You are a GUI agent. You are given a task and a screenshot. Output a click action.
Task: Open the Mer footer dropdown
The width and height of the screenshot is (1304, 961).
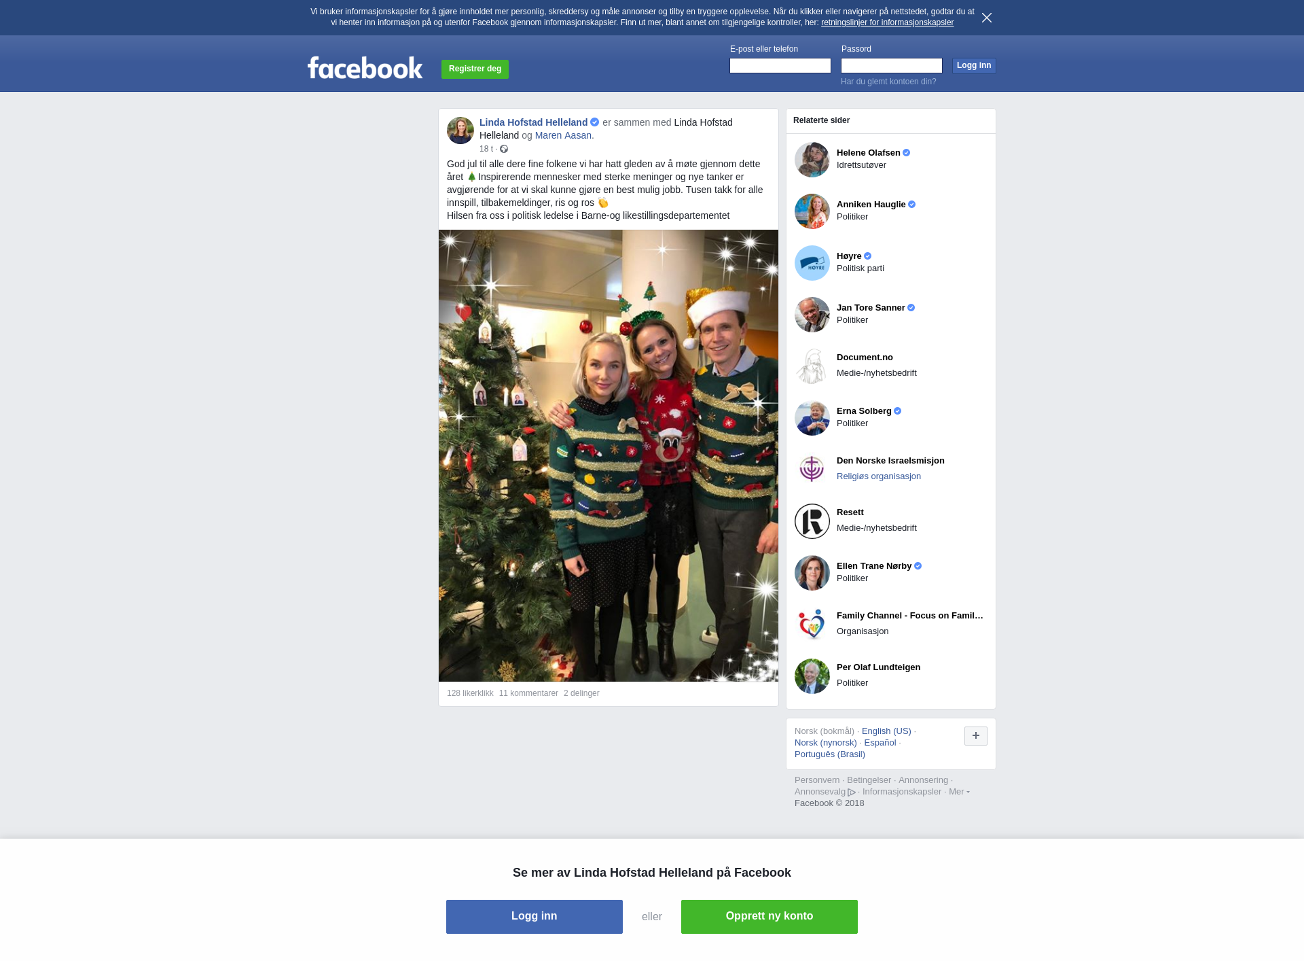pos(959,792)
